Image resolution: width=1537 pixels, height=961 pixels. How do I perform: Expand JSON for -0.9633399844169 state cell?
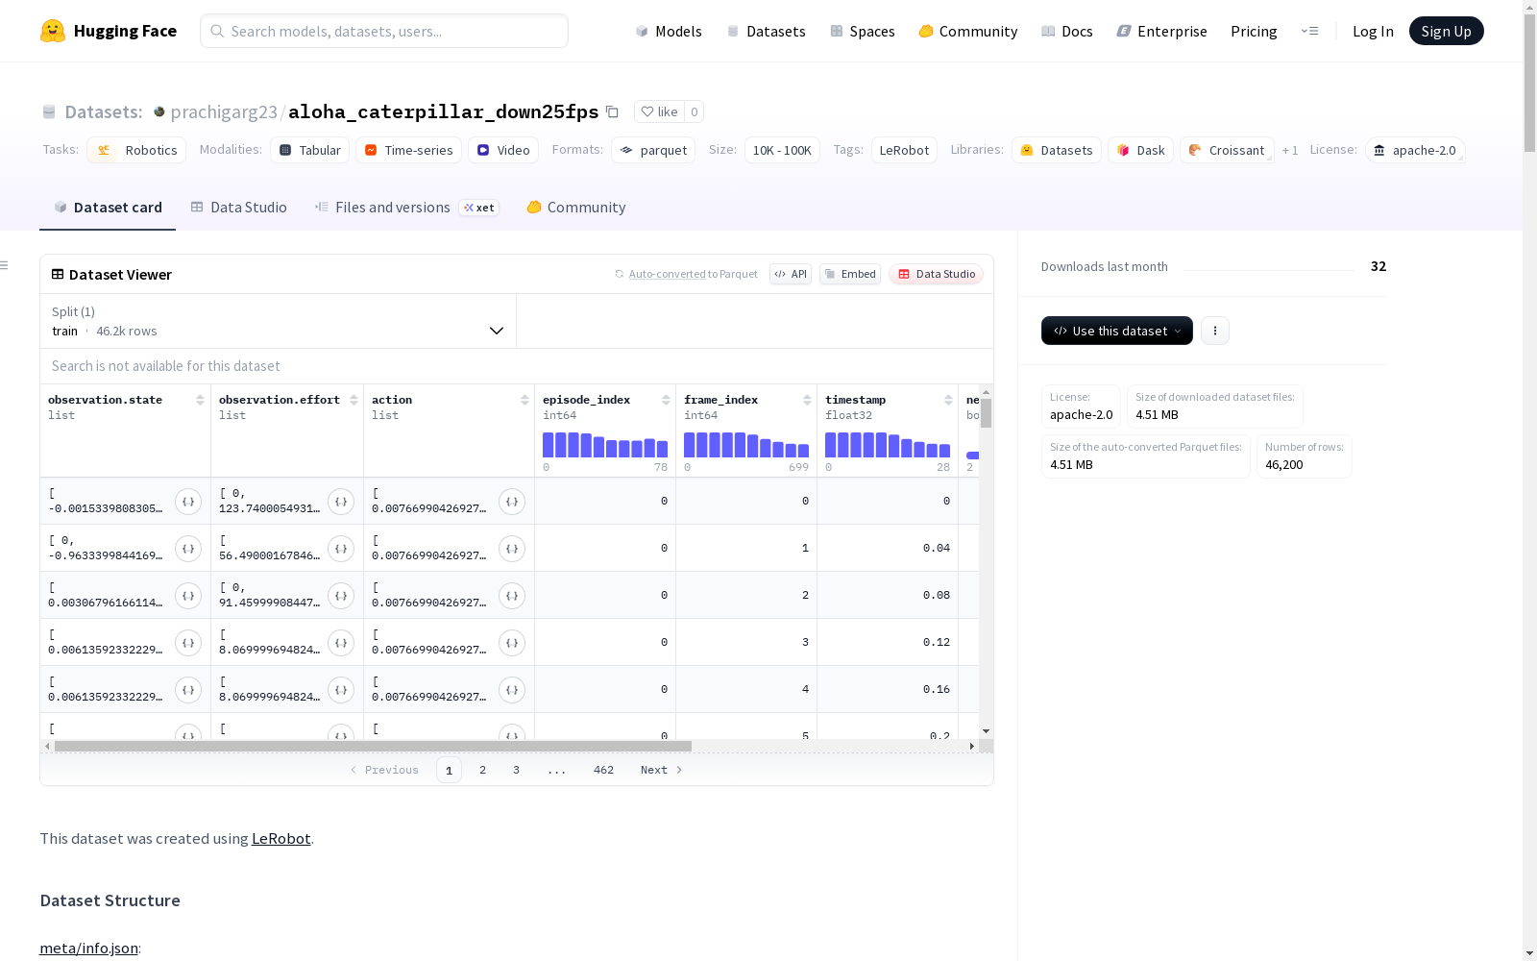click(x=188, y=548)
